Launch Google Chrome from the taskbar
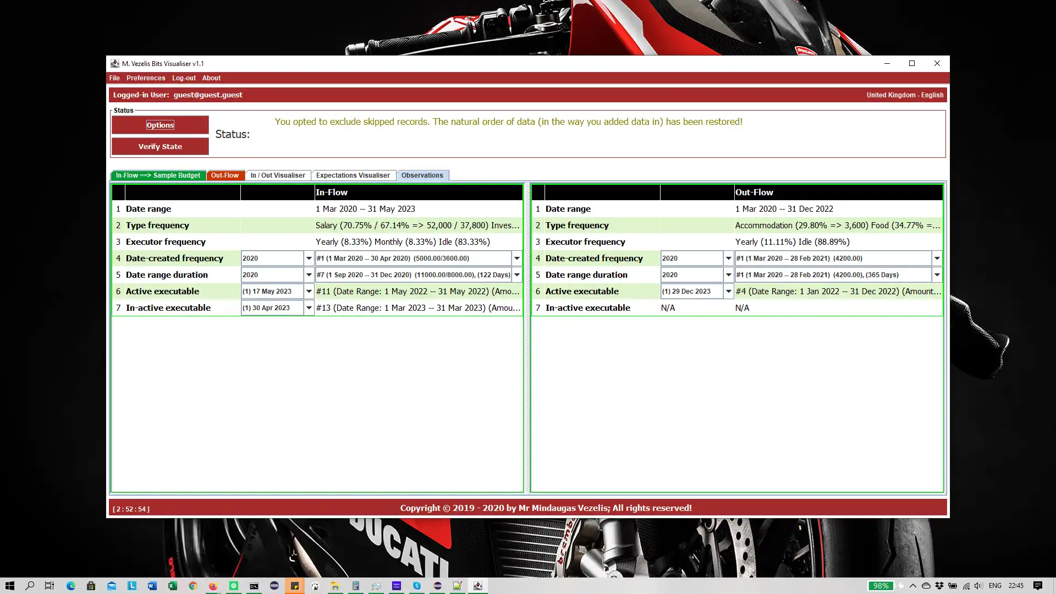 193,586
